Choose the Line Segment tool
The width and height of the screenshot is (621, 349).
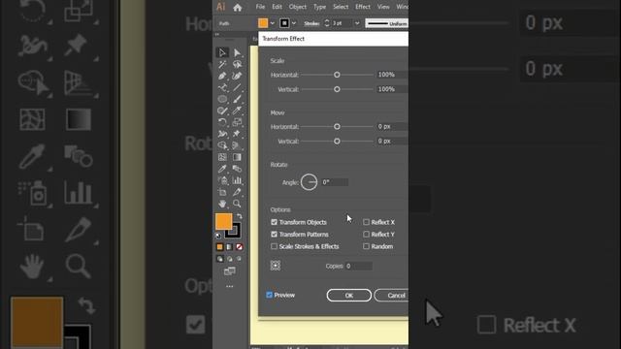coord(237,87)
